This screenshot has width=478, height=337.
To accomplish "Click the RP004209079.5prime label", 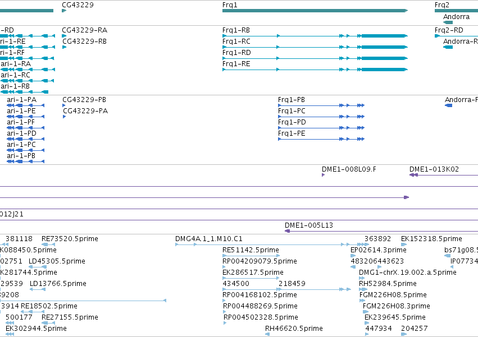I will [260, 261].
